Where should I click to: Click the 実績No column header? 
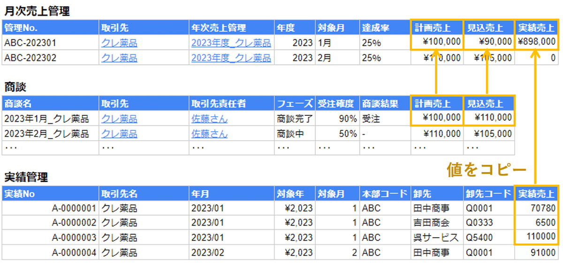point(51,193)
